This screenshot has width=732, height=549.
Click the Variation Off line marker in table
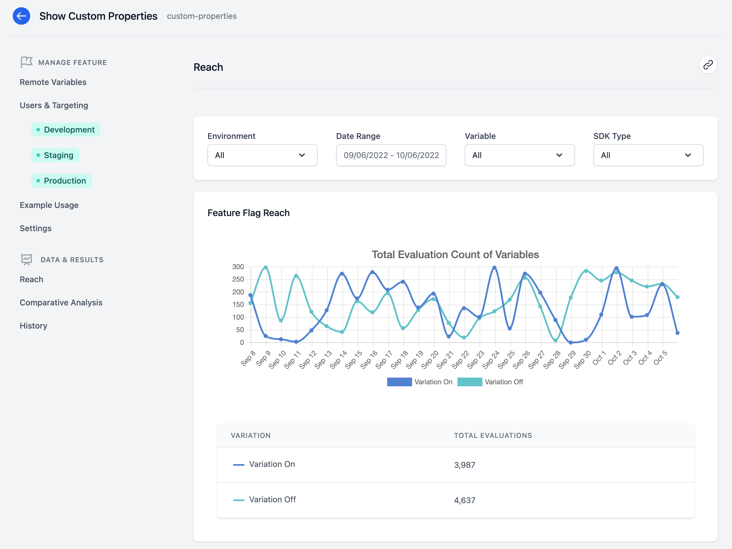239,500
